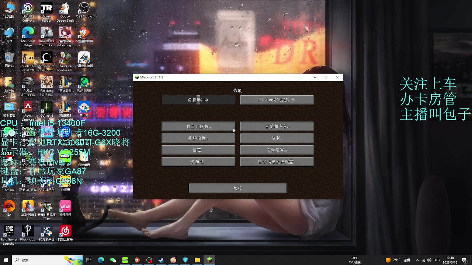Click the taskbar search box

[47, 260]
